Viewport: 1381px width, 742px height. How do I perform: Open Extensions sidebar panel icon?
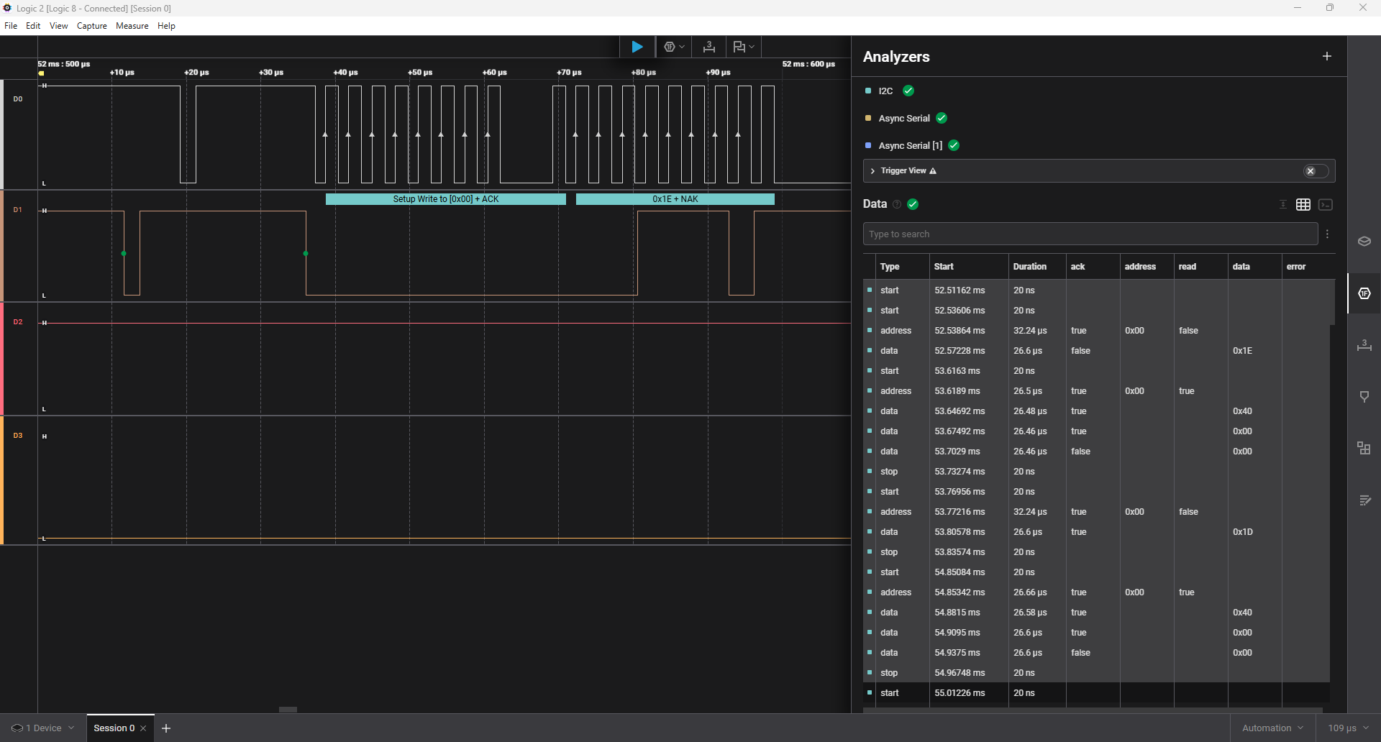1364,449
